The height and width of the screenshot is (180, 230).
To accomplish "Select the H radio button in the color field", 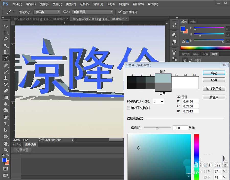I will (x=205, y=165).
